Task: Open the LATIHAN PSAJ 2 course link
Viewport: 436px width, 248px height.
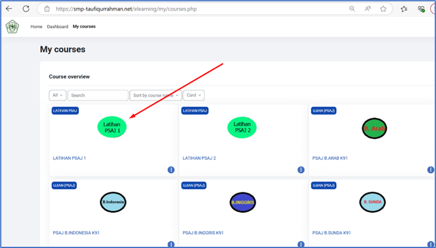Action: (199, 158)
